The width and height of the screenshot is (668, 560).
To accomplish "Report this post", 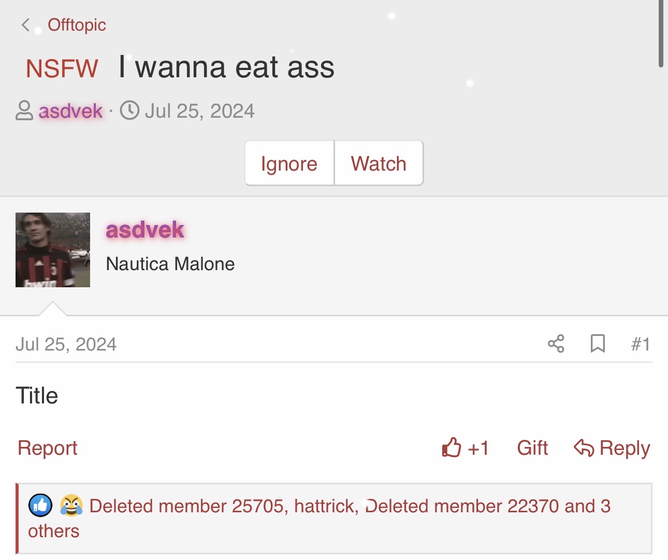I will pos(48,448).
